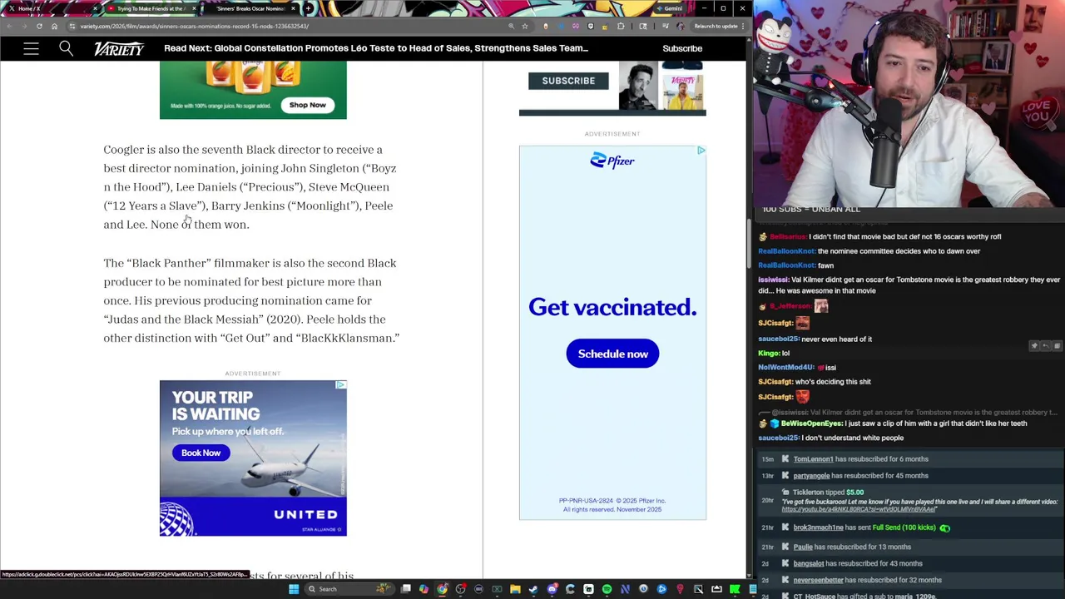Open brok3nmach1ne's name in the event list
The height and width of the screenshot is (599, 1065).
coord(818,527)
